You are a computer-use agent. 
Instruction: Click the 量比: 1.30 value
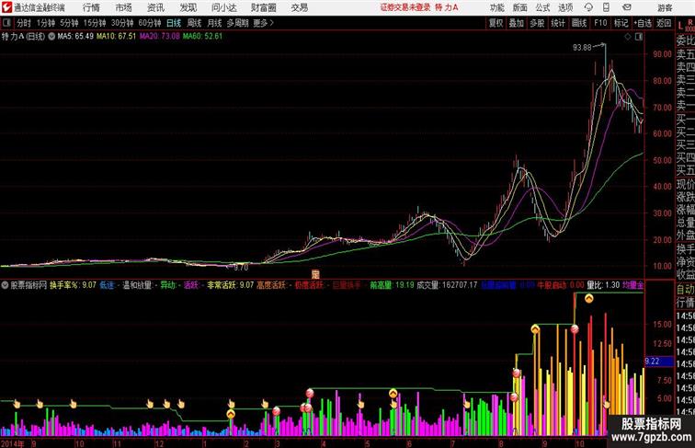[x=603, y=285]
